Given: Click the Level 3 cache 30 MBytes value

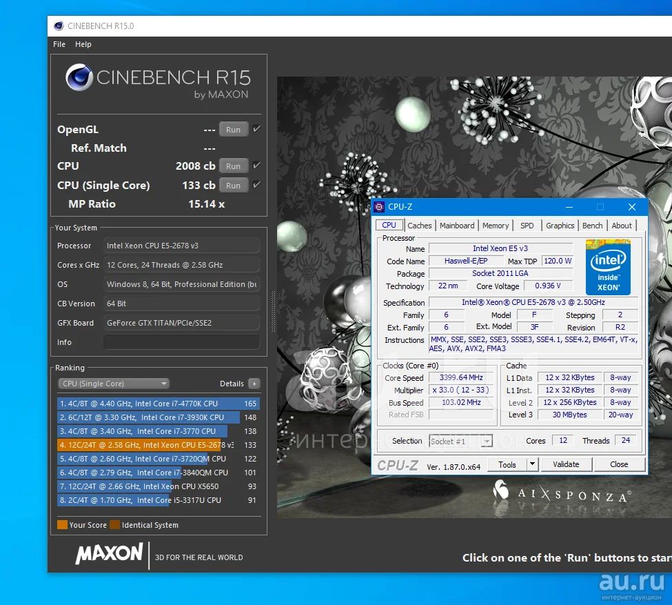Looking at the screenshot, I should [x=569, y=415].
